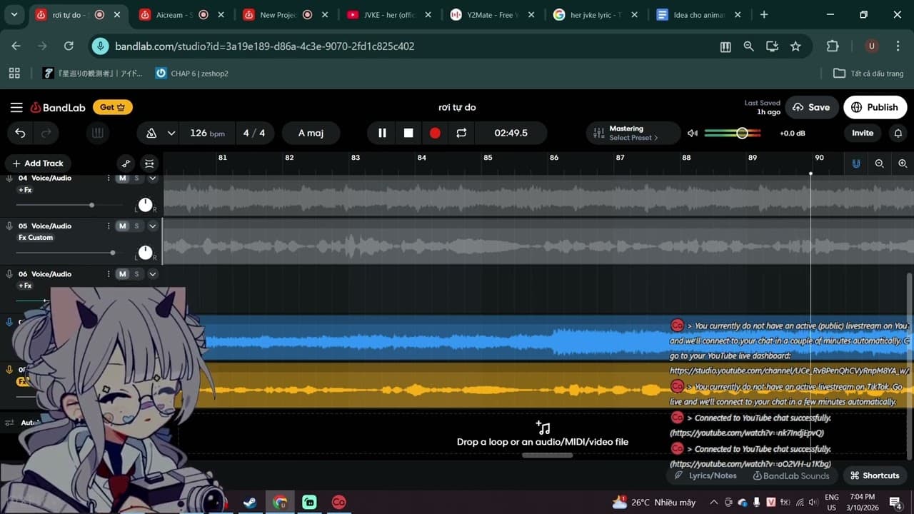Open Fx Custom on track 05

point(36,238)
